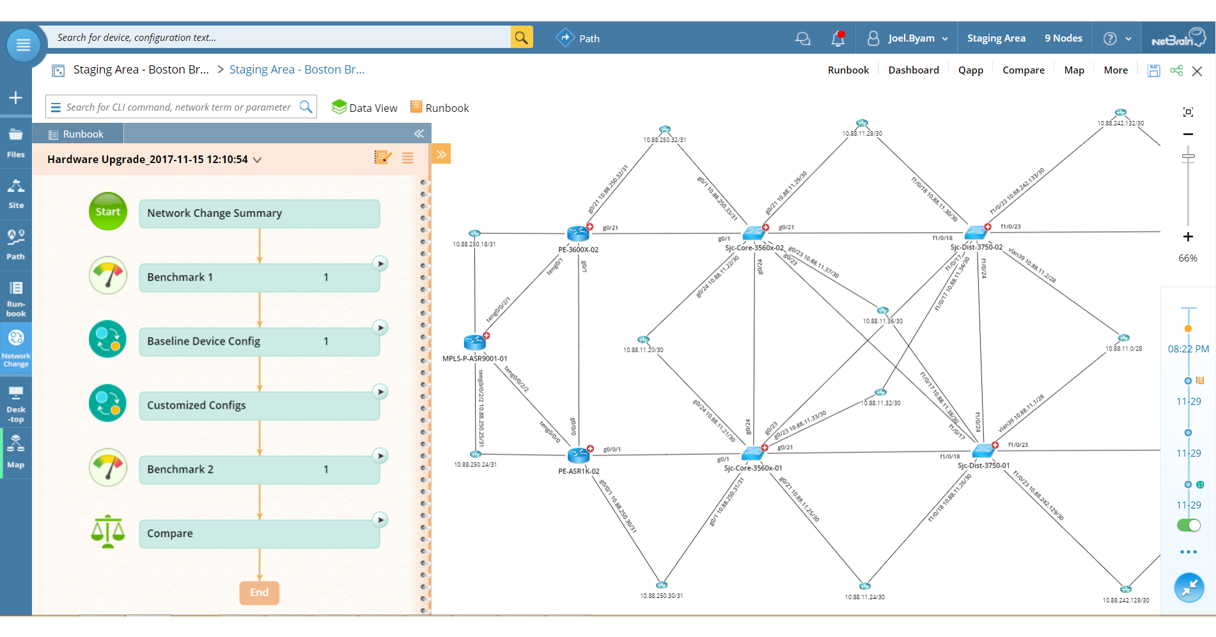Click the Data View button
1216x637 pixels.
tap(364, 108)
